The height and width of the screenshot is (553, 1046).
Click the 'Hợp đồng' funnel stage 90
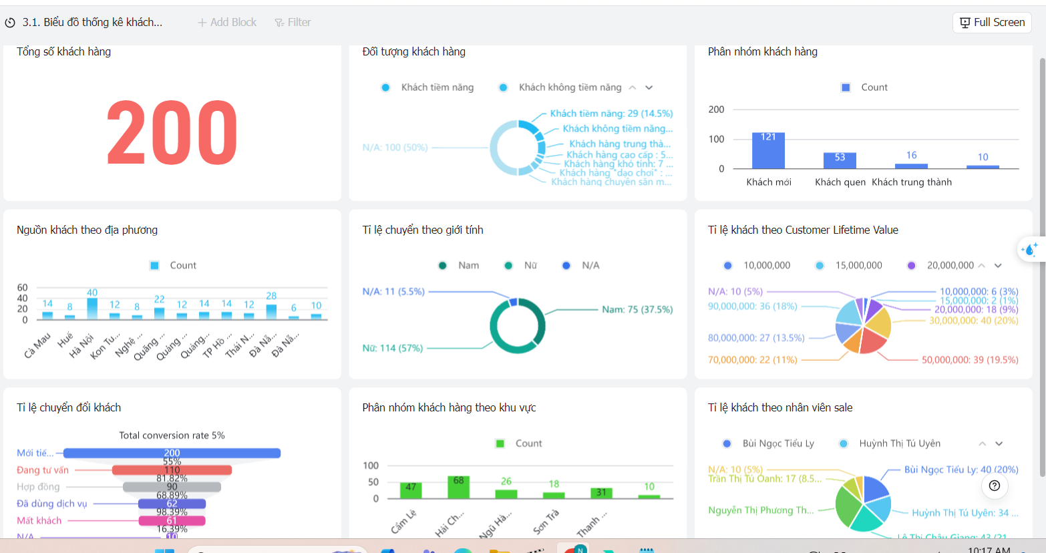[172, 487]
